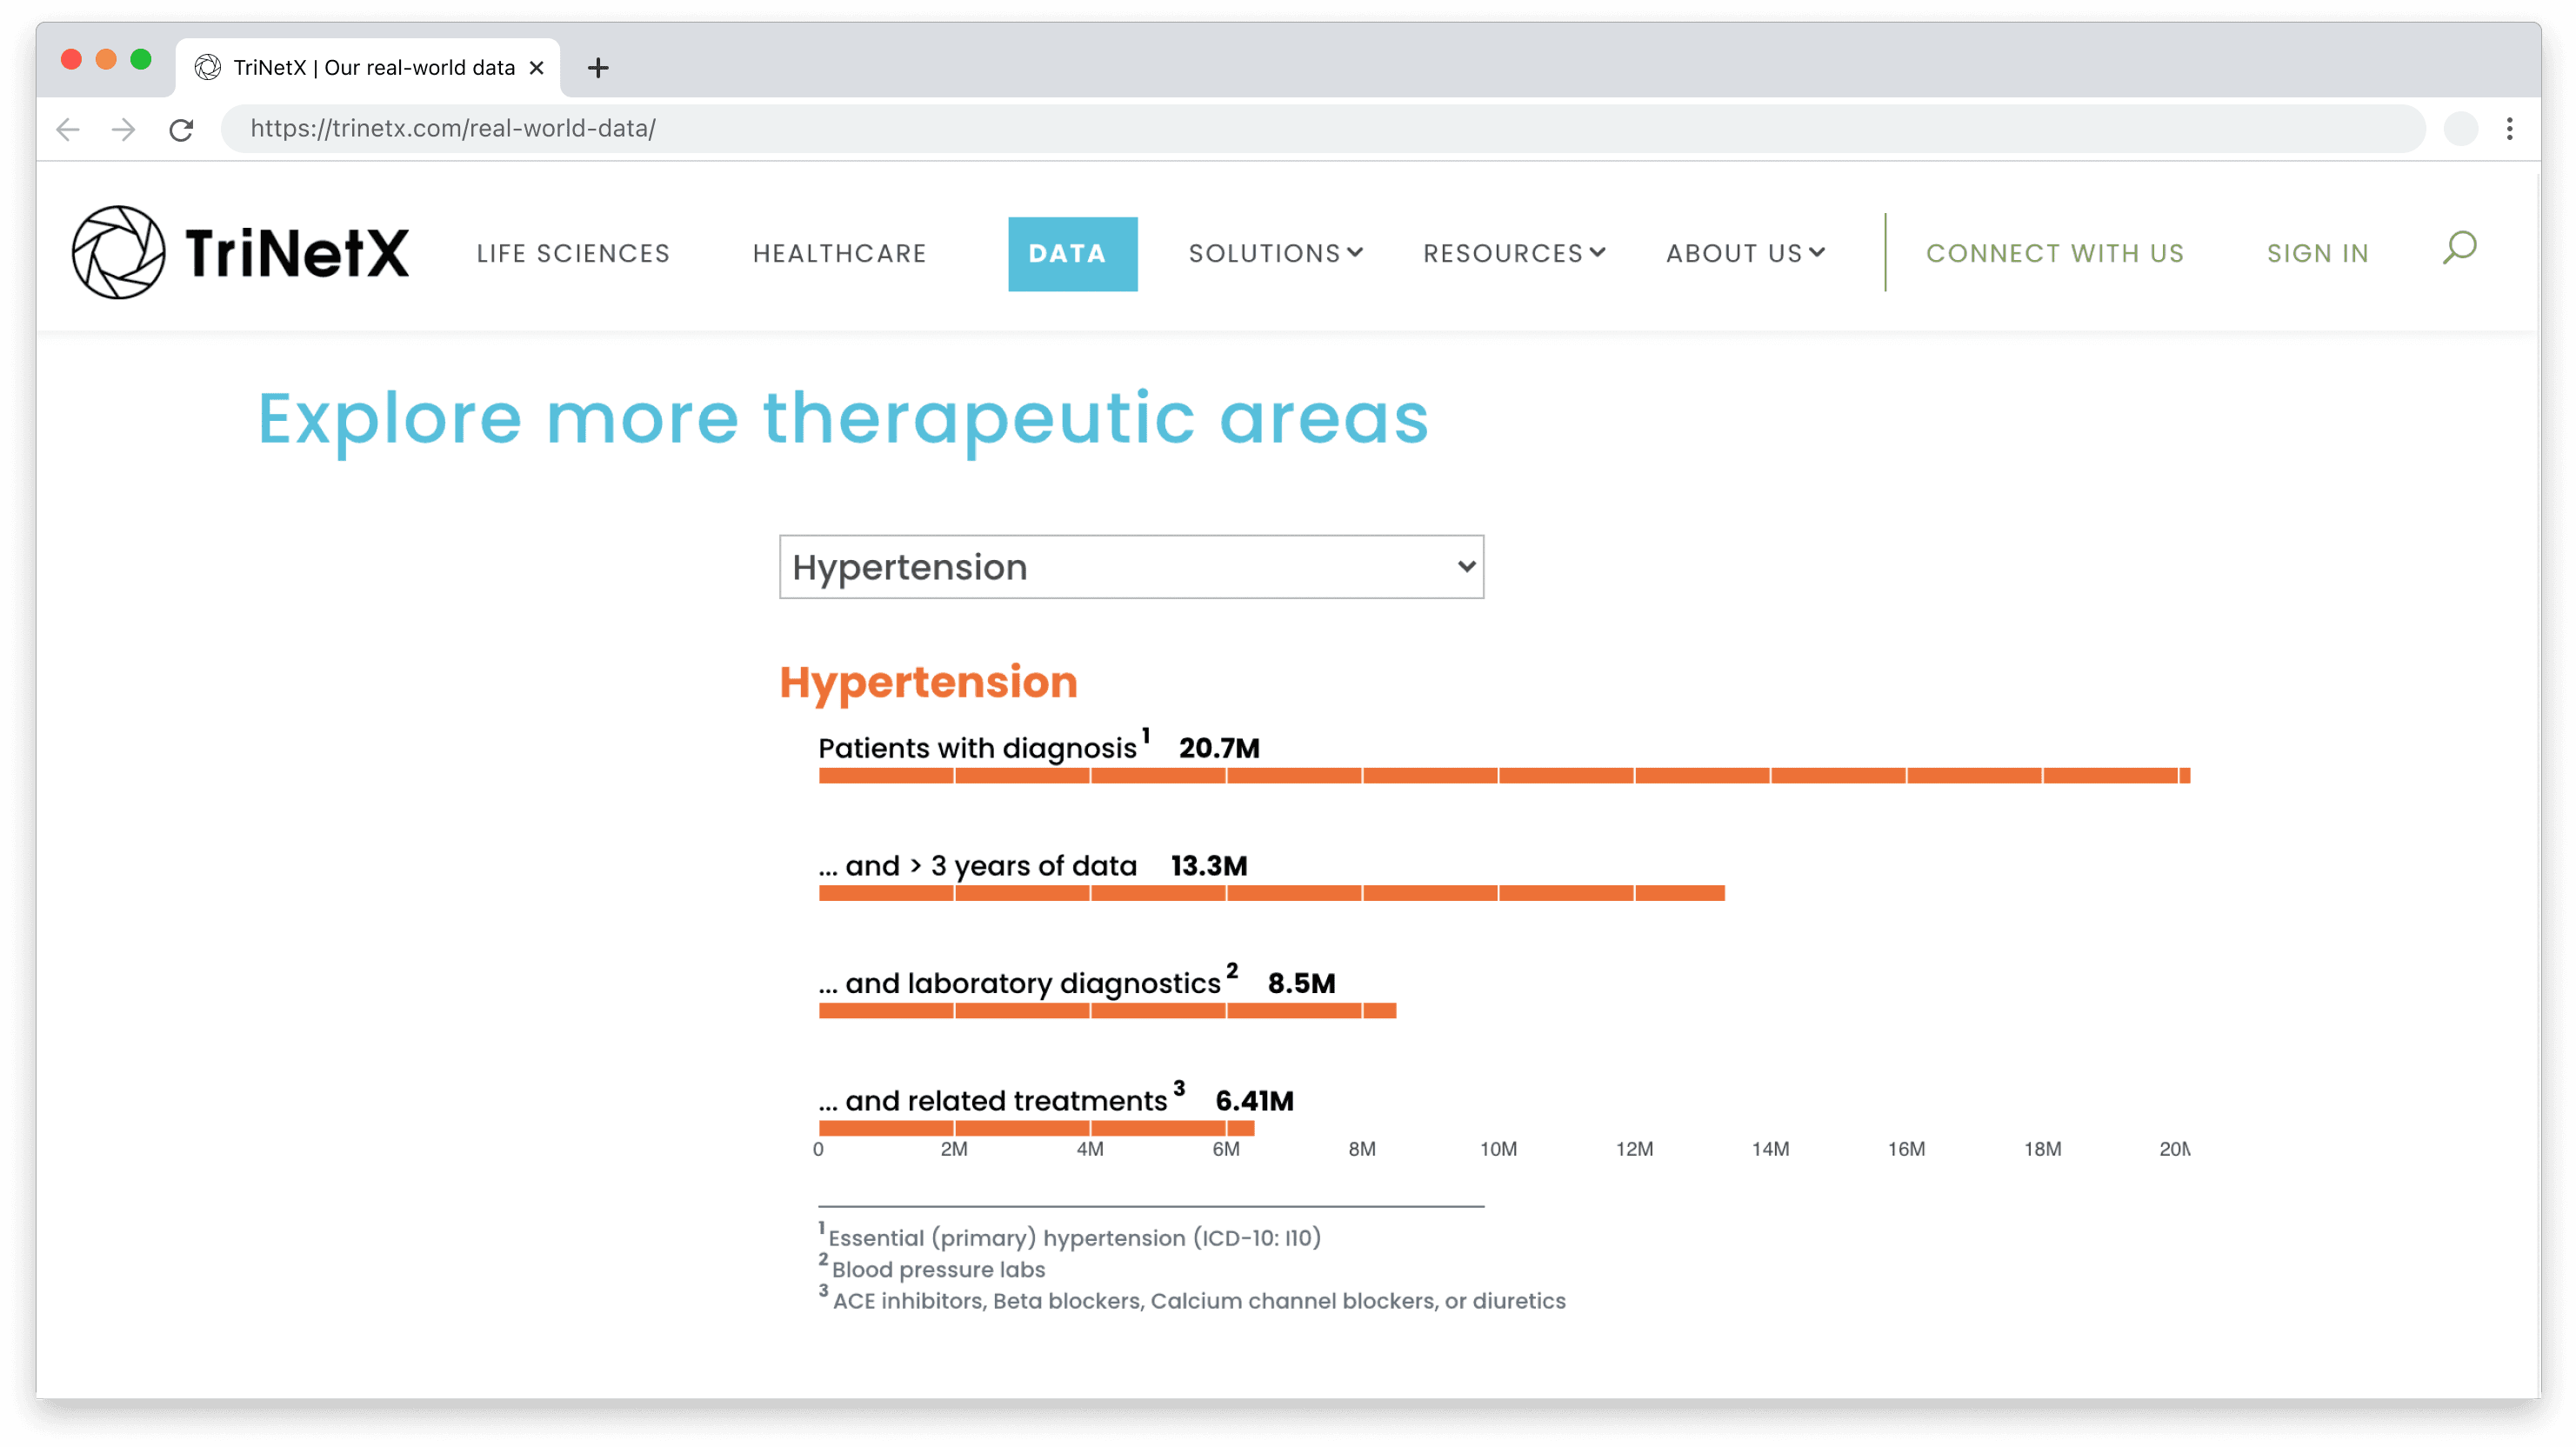The image size is (2576, 1447).
Task: Open the Chrome menu with three dots
Action: point(2510,128)
